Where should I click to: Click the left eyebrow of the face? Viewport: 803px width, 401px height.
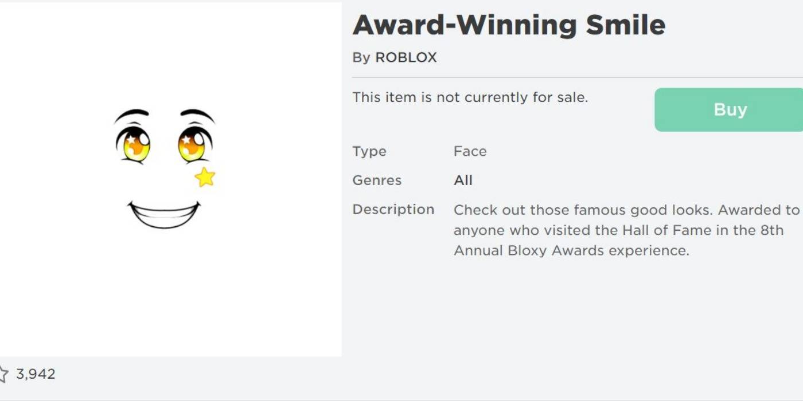tap(131, 113)
